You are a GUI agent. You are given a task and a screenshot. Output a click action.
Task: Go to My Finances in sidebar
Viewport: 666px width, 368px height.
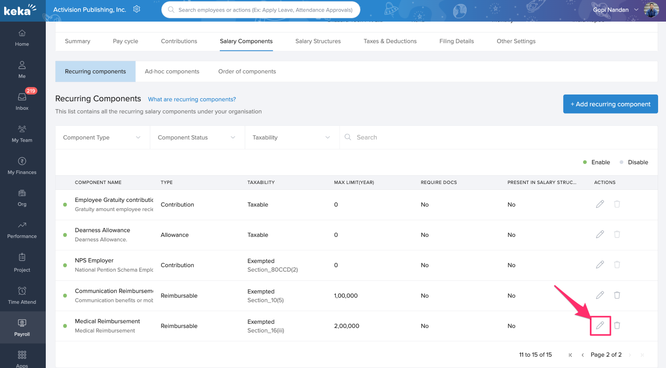tap(22, 165)
